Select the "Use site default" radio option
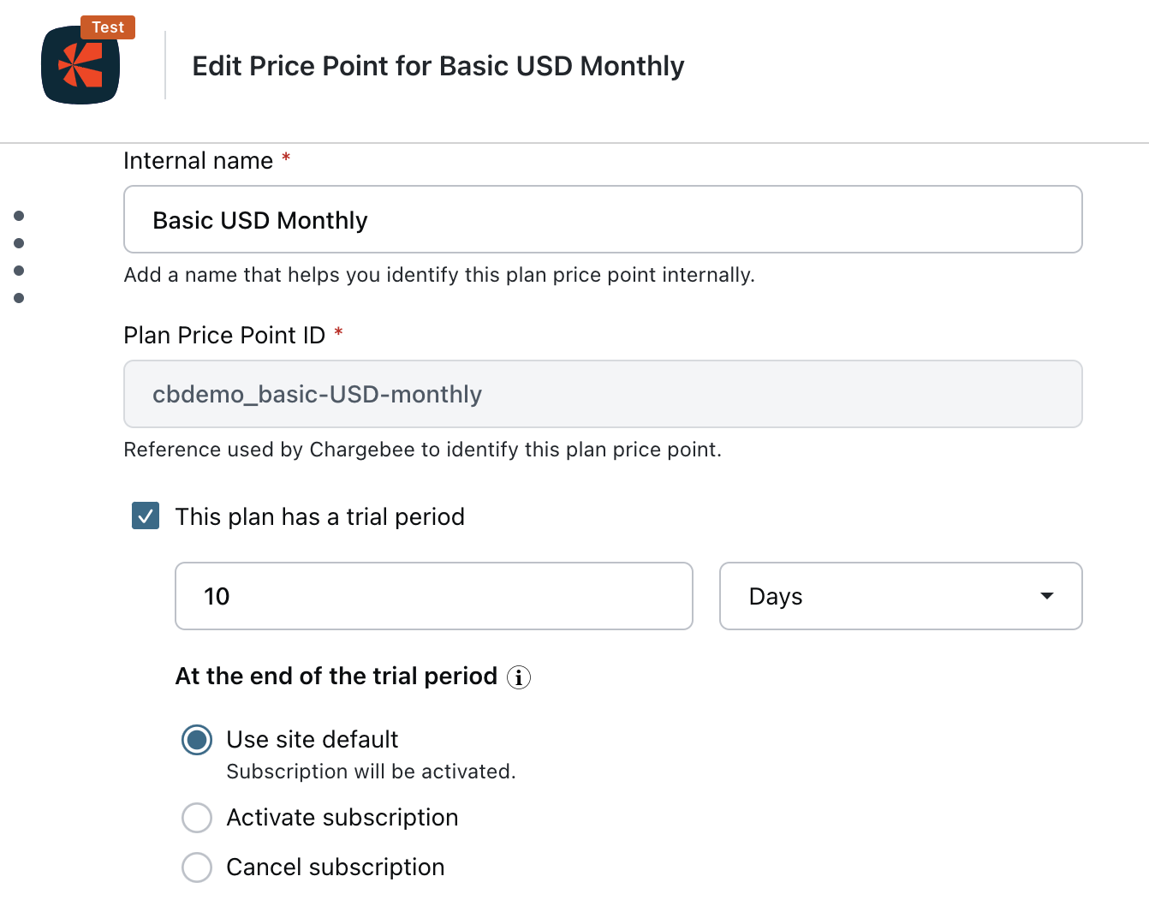The height and width of the screenshot is (906, 1149). pos(197,740)
